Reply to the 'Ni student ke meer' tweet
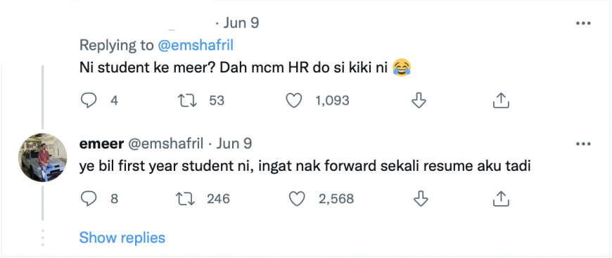Screen dimensions: 612x258 tap(89, 101)
